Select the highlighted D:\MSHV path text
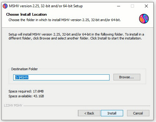The width and height of the screenshot is (156, 122). click(x=22, y=77)
